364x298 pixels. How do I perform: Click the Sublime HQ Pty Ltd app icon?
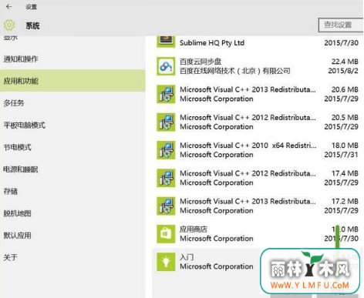point(166,42)
